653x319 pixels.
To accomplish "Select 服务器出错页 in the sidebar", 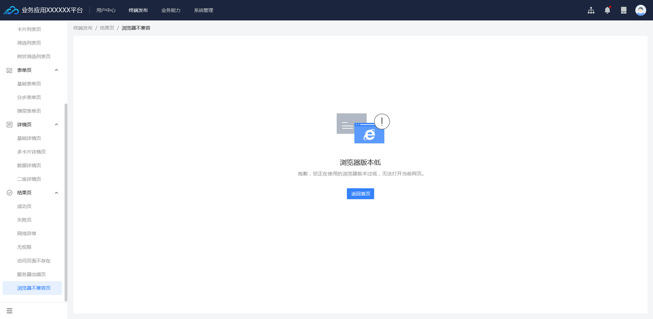I will [31, 274].
